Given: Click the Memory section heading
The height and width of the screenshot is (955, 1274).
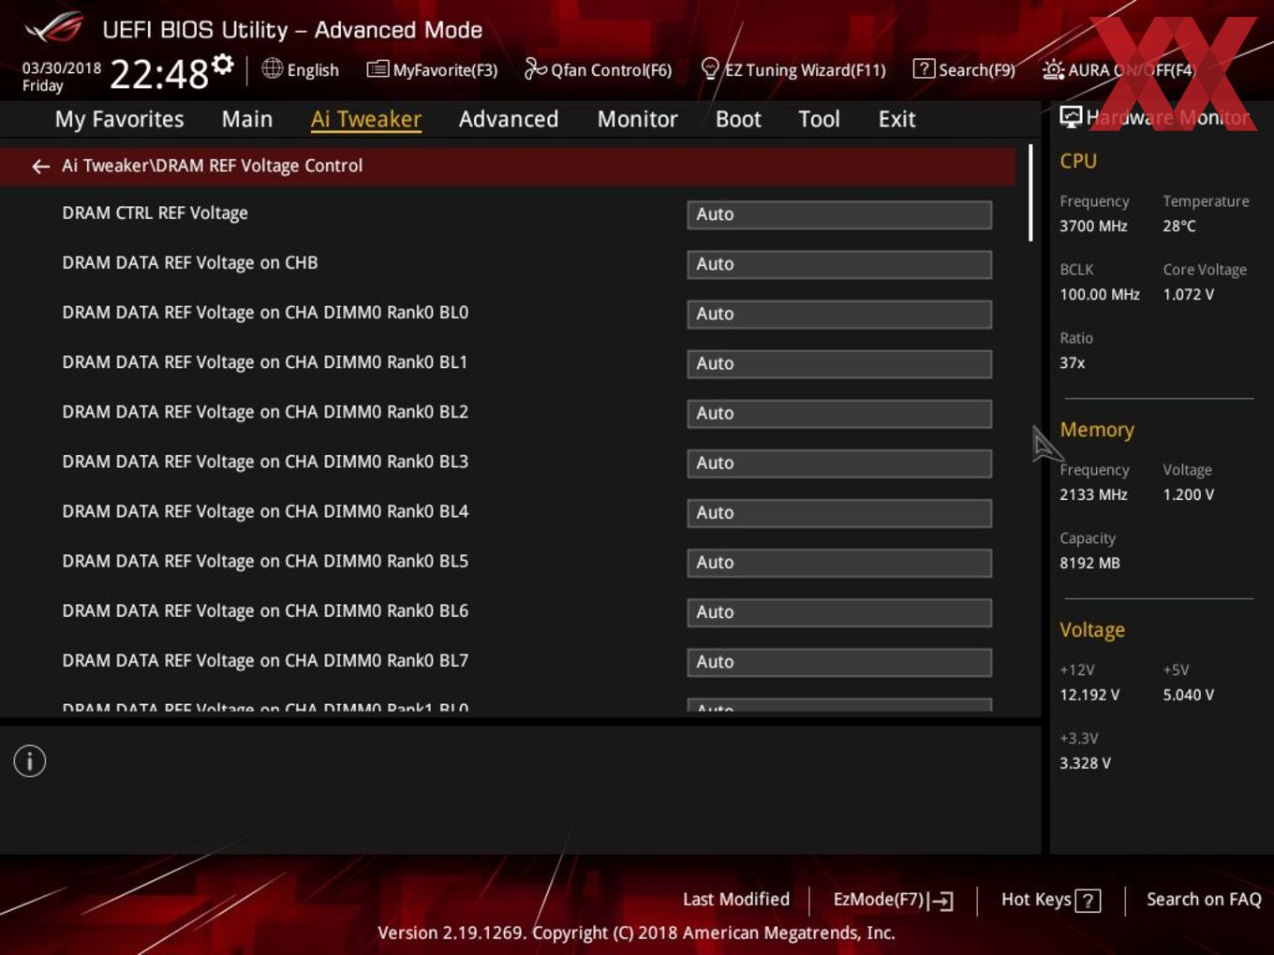Looking at the screenshot, I should coord(1097,430).
